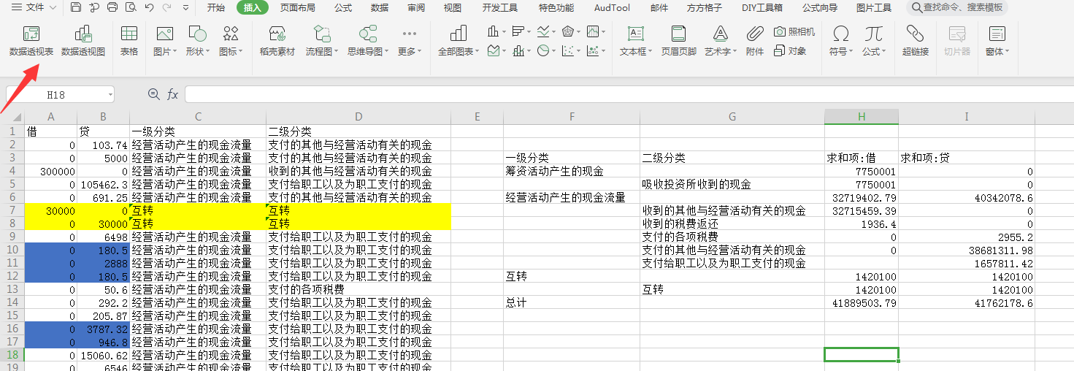Click the Undo arrow icon
This screenshot has height=371, width=1074.
149,8
